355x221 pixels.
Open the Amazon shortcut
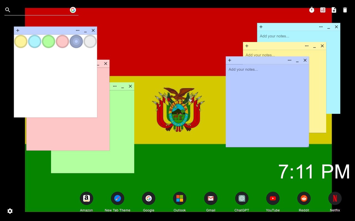point(87,198)
